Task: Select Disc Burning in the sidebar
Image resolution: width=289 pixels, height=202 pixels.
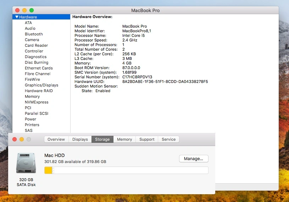Action: tap(37, 62)
